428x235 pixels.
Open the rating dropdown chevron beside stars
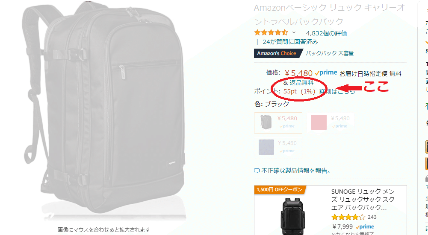click(294, 33)
